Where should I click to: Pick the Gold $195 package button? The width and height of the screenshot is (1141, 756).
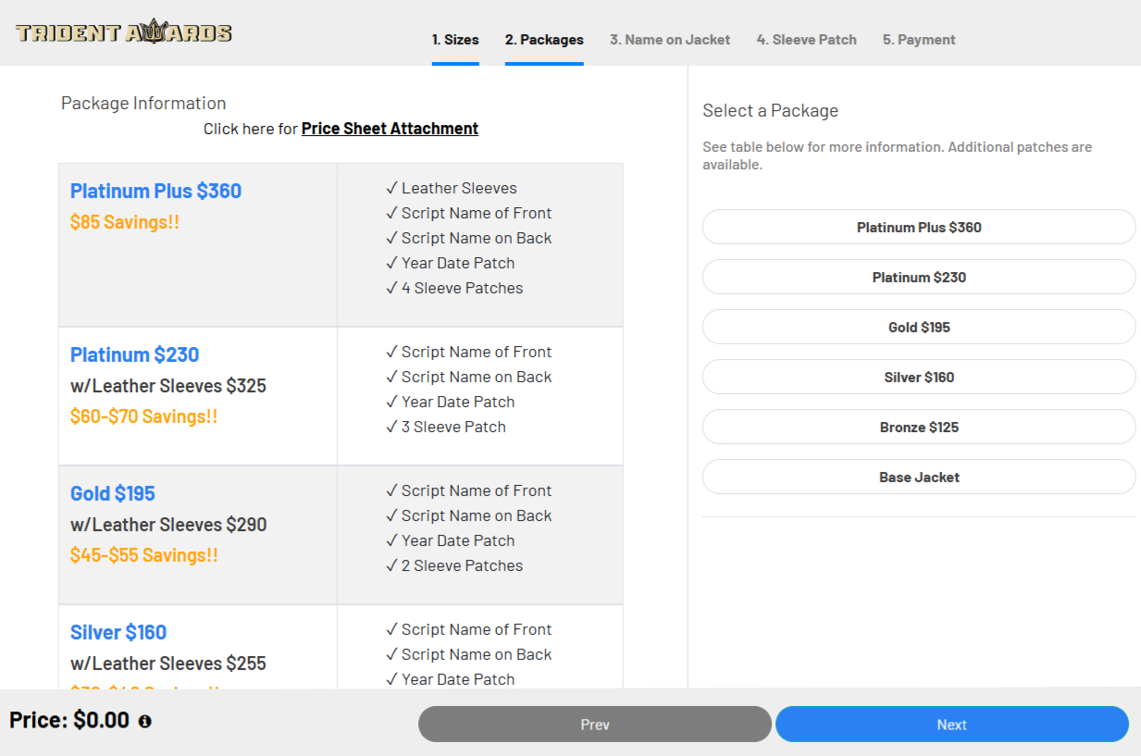(919, 327)
